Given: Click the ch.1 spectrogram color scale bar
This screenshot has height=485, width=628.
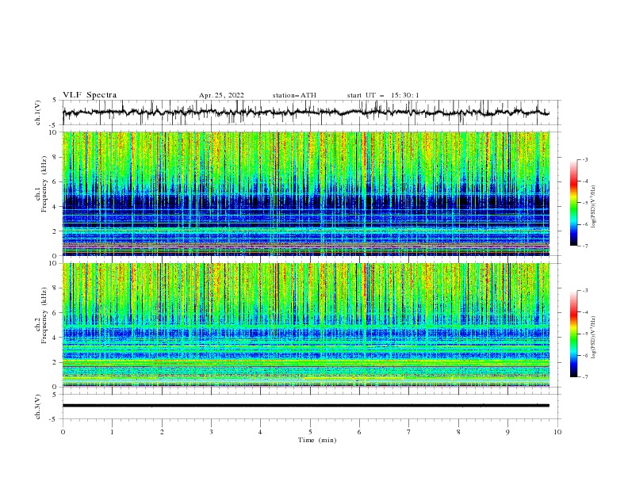Looking at the screenshot, I should click(573, 203).
